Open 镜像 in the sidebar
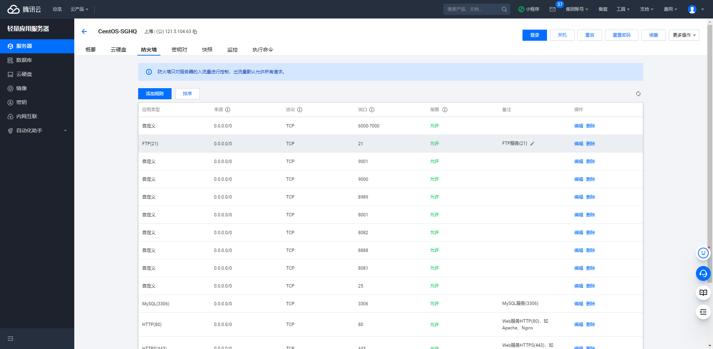This screenshot has height=349, width=713. pos(37,89)
